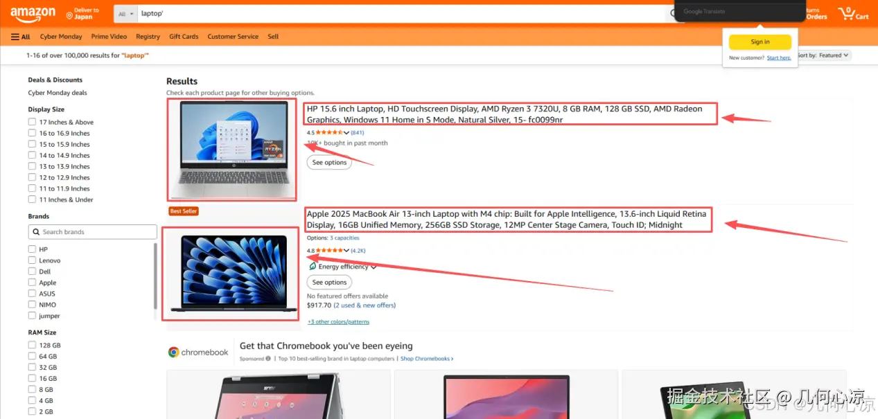Click See options for MacBook Air
878x419 pixels.
329,283
